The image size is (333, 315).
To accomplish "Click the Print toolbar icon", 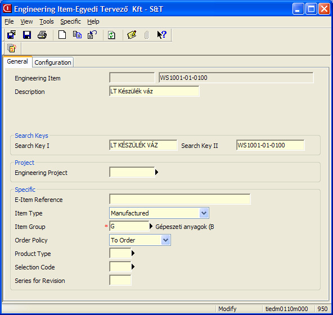I will pyautogui.click(x=42, y=35).
